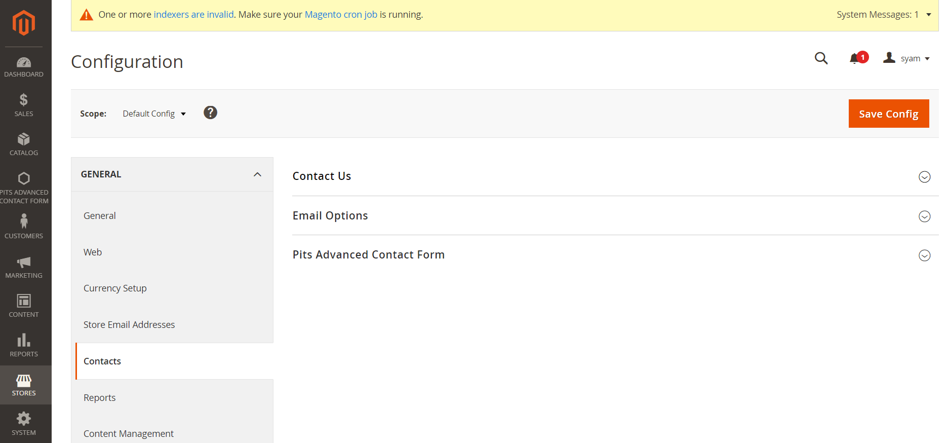
Task: Expand Pits Advanced Contact Form section
Action: click(924, 255)
